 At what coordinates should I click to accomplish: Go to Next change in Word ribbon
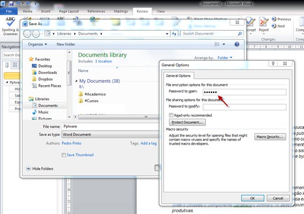tap(278, 26)
